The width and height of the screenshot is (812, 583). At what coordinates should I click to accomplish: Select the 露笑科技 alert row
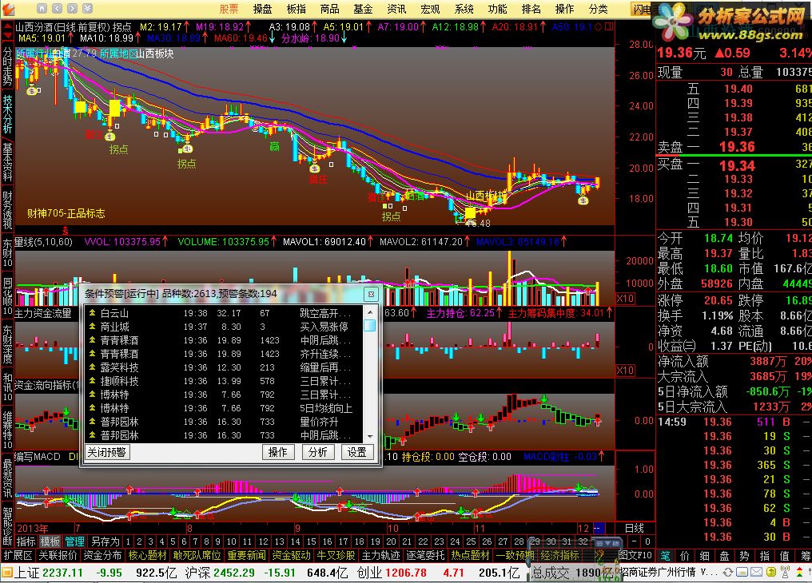225,367
